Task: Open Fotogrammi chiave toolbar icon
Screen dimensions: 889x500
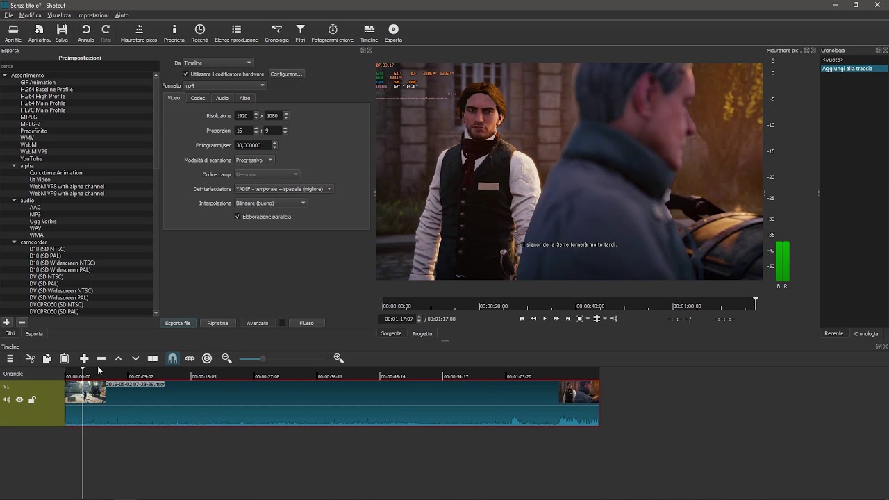Action: click(333, 29)
